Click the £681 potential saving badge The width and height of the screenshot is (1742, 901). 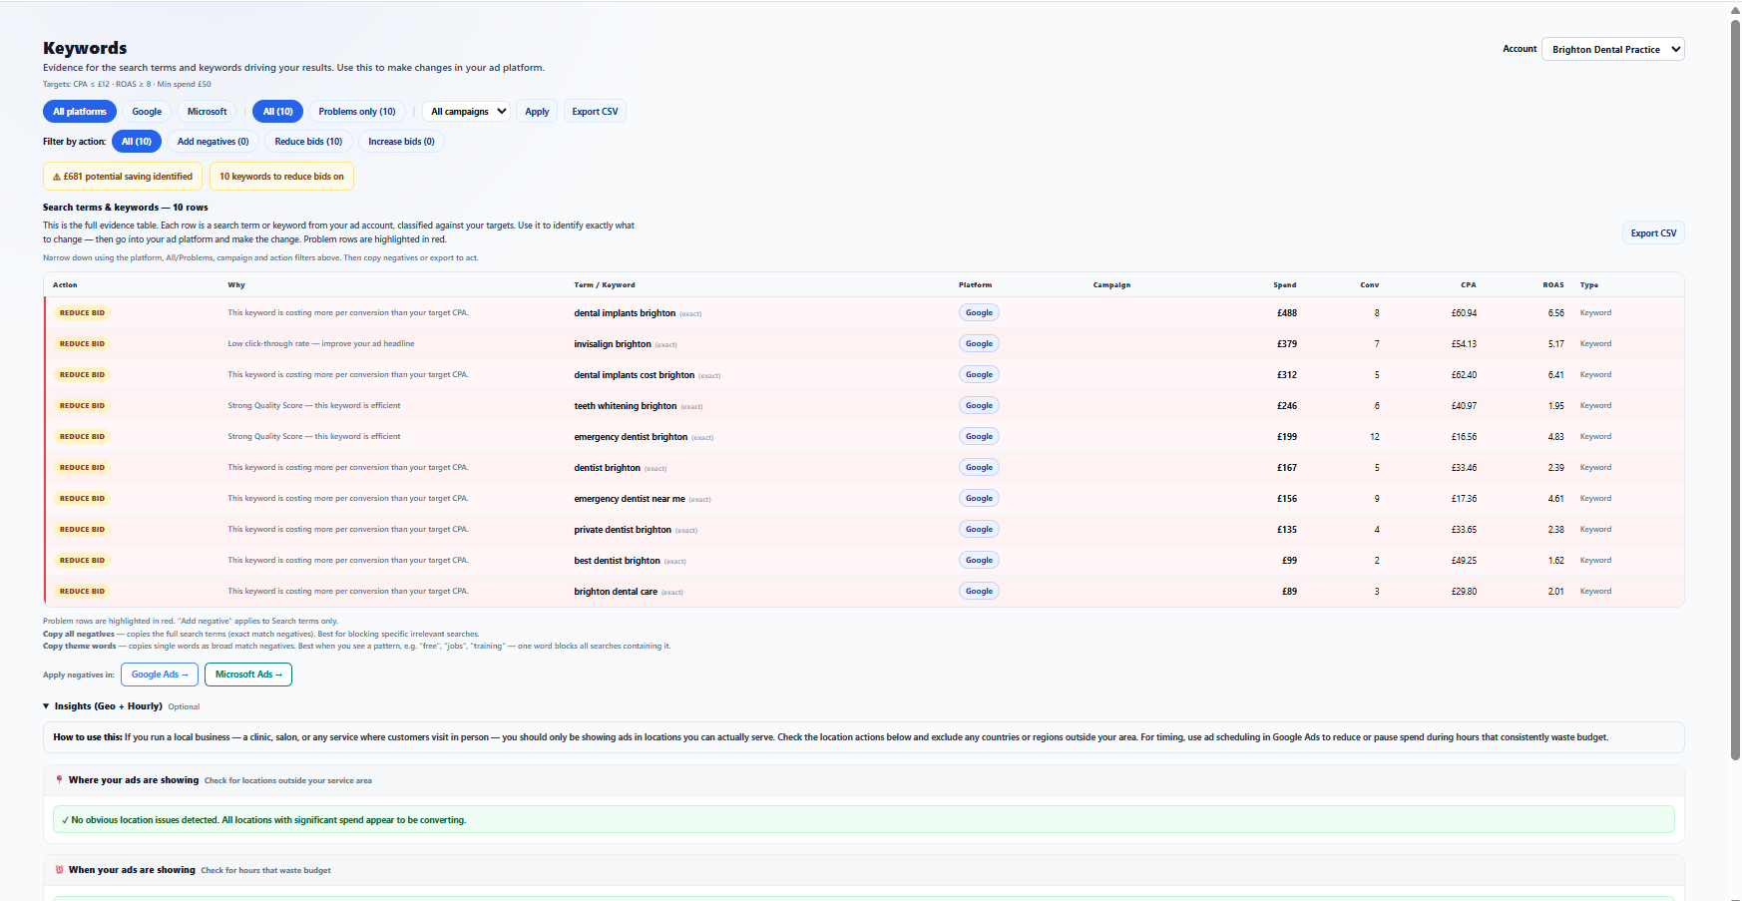coord(123,177)
